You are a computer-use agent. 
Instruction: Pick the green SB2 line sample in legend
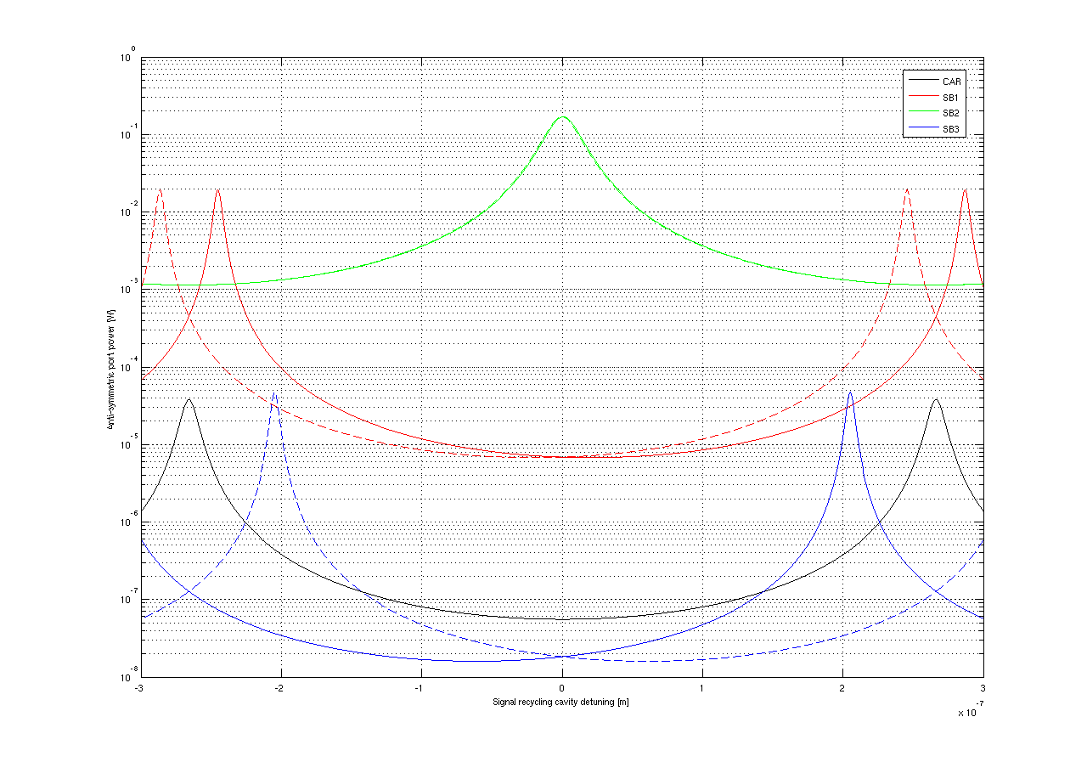click(922, 113)
